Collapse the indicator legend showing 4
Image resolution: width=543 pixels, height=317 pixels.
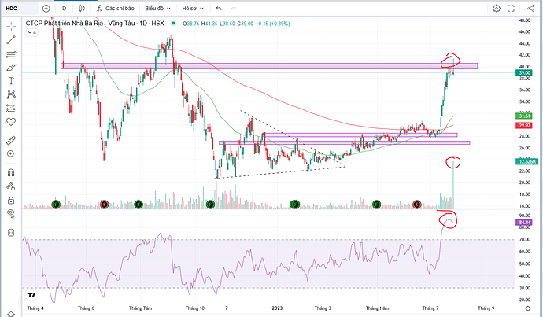click(x=31, y=32)
